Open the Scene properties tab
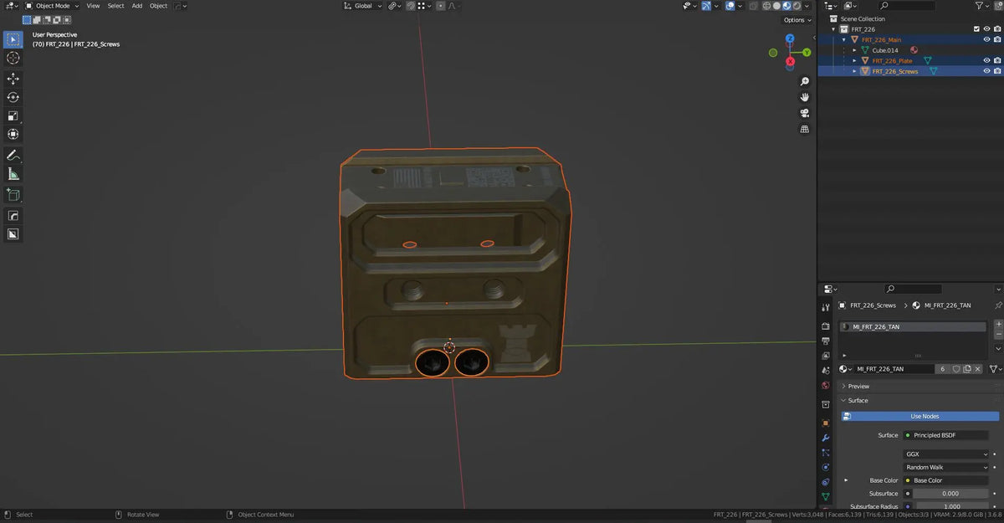Viewport: 1004px width, 523px height. tap(826, 371)
